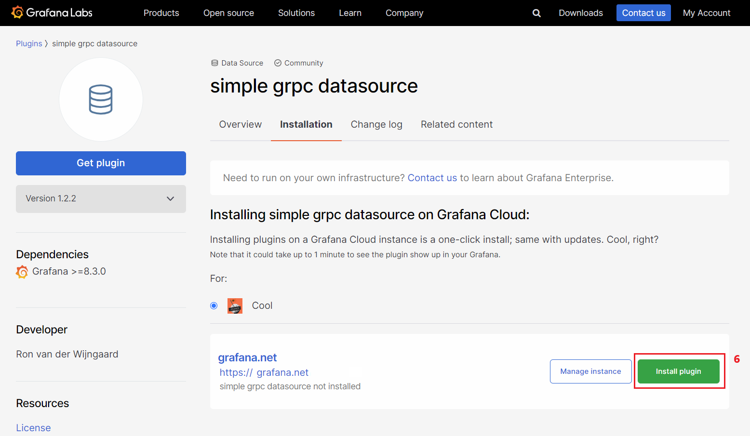Click the Community verified checkmark icon
Screen dimensions: 750x436
pos(278,63)
